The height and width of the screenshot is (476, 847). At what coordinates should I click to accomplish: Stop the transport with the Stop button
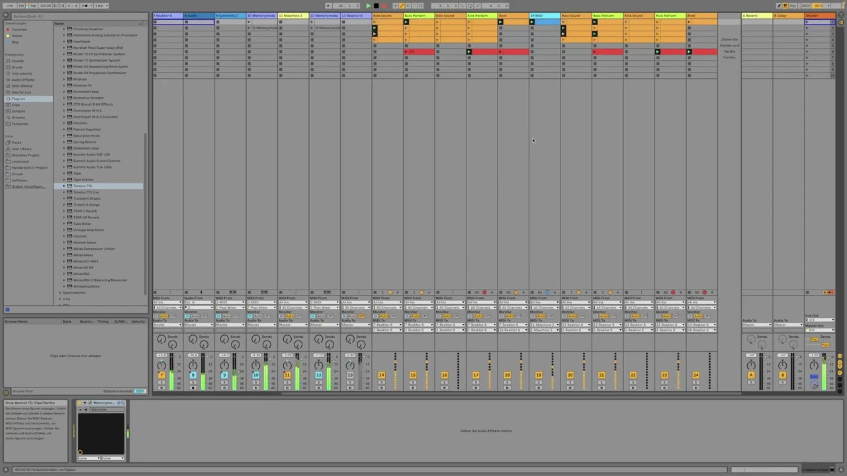[376, 6]
